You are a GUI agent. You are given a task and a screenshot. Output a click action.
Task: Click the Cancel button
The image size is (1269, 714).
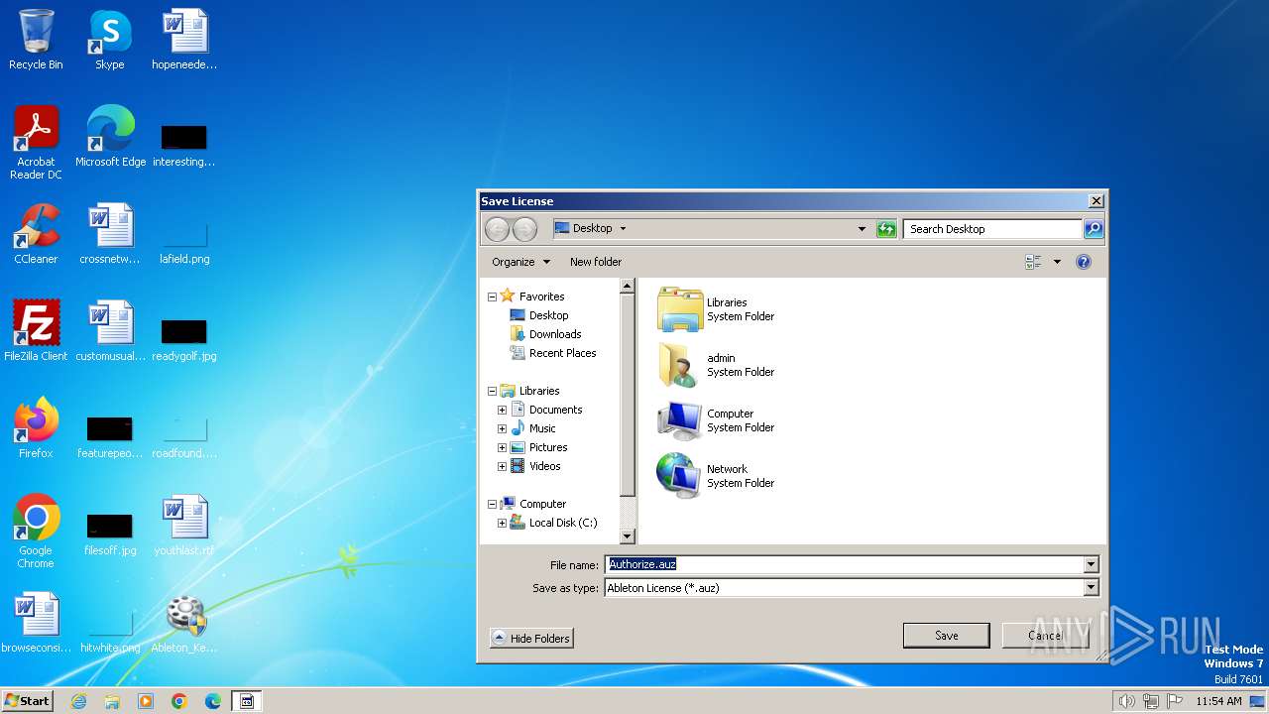(x=1045, y=636)
